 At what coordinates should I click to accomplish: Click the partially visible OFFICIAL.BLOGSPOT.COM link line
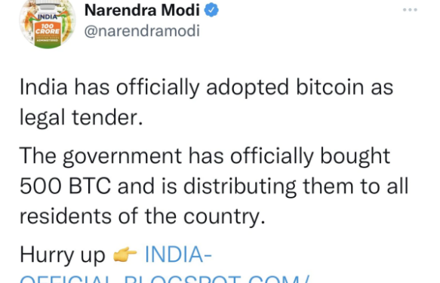(x=165, y=279)
